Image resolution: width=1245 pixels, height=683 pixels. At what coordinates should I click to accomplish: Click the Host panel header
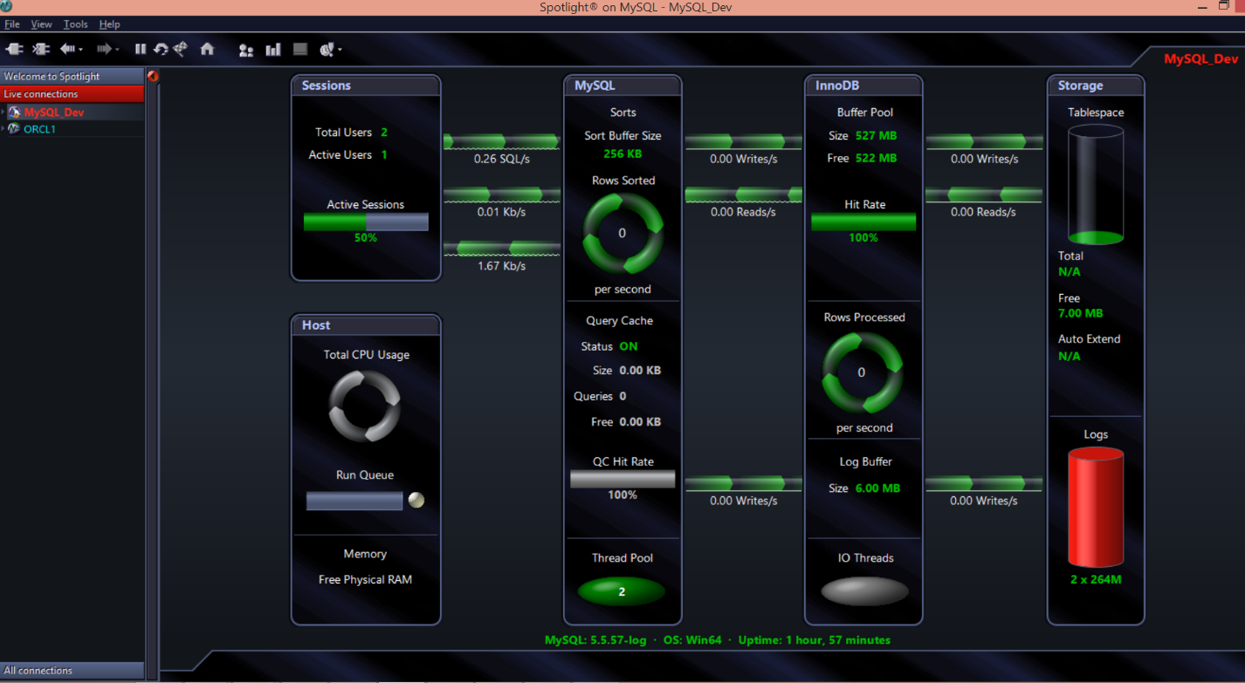click(366, 325)
